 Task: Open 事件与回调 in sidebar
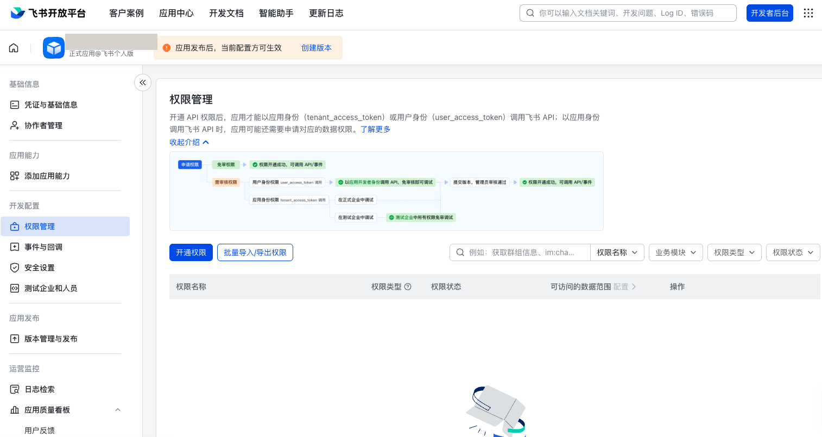pyautogui.click(x=65, y=247)
